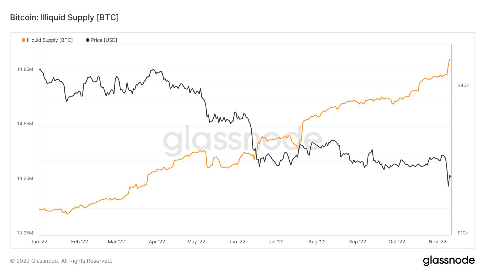Select the Nov '22 timeline label
This screenshot has width=485, height=273.
coord(437,242)
